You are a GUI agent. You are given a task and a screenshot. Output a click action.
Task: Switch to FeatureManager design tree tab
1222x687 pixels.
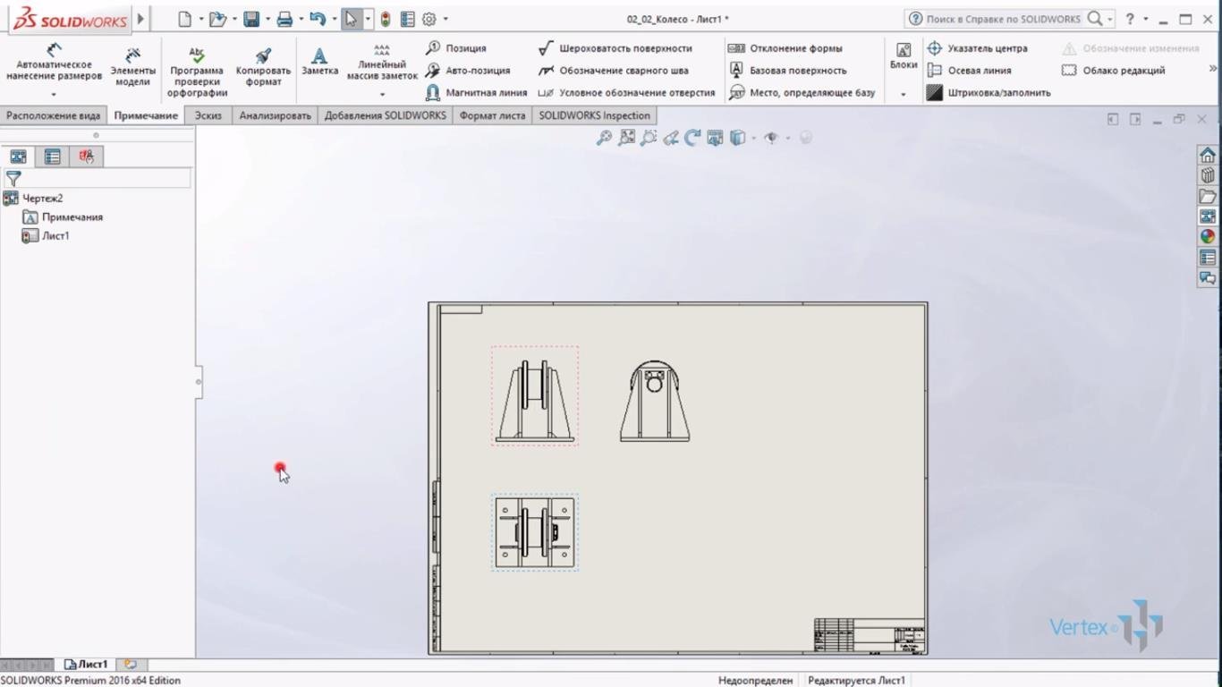(x=18, y=157)
